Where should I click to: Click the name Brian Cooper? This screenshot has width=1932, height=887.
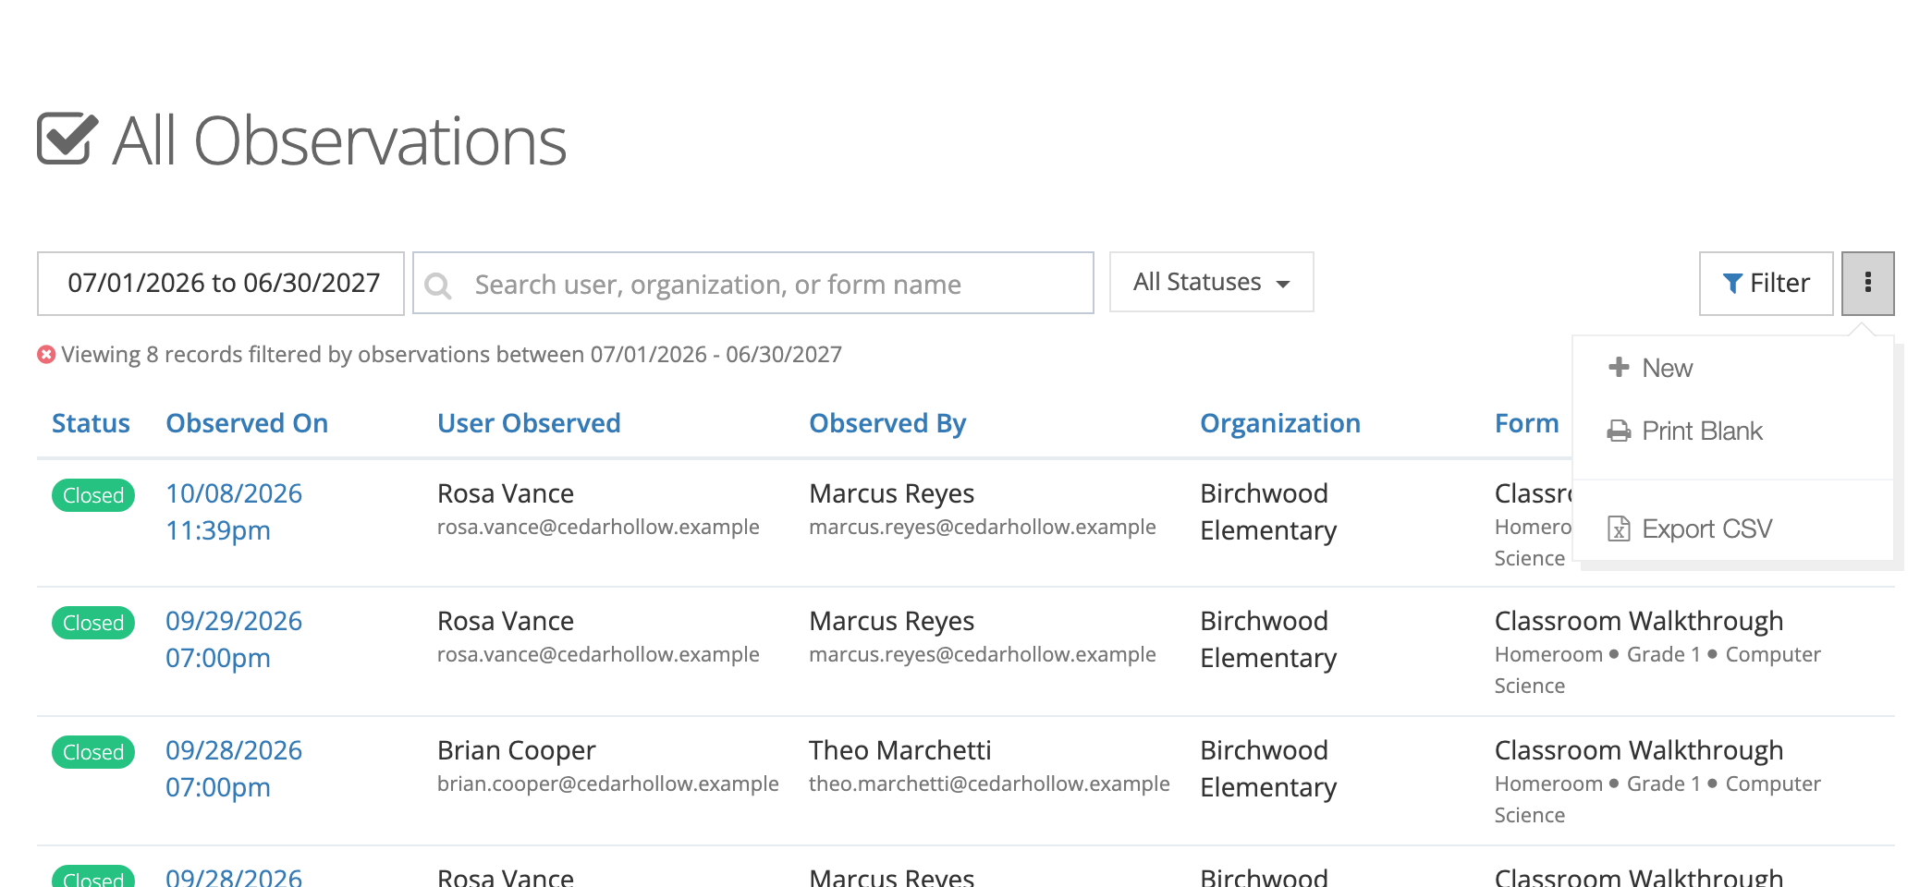[x=517, y=750]
